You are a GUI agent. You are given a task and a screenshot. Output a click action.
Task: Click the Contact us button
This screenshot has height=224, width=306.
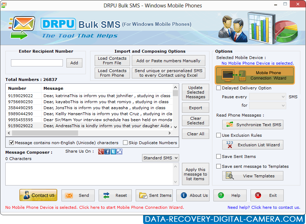coord(38,195)
